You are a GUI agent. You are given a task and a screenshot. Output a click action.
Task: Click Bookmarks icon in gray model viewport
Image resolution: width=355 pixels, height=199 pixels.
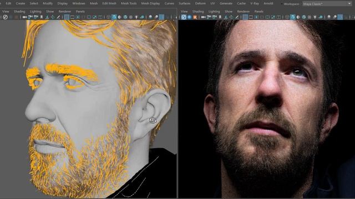[x=42, y=17]
